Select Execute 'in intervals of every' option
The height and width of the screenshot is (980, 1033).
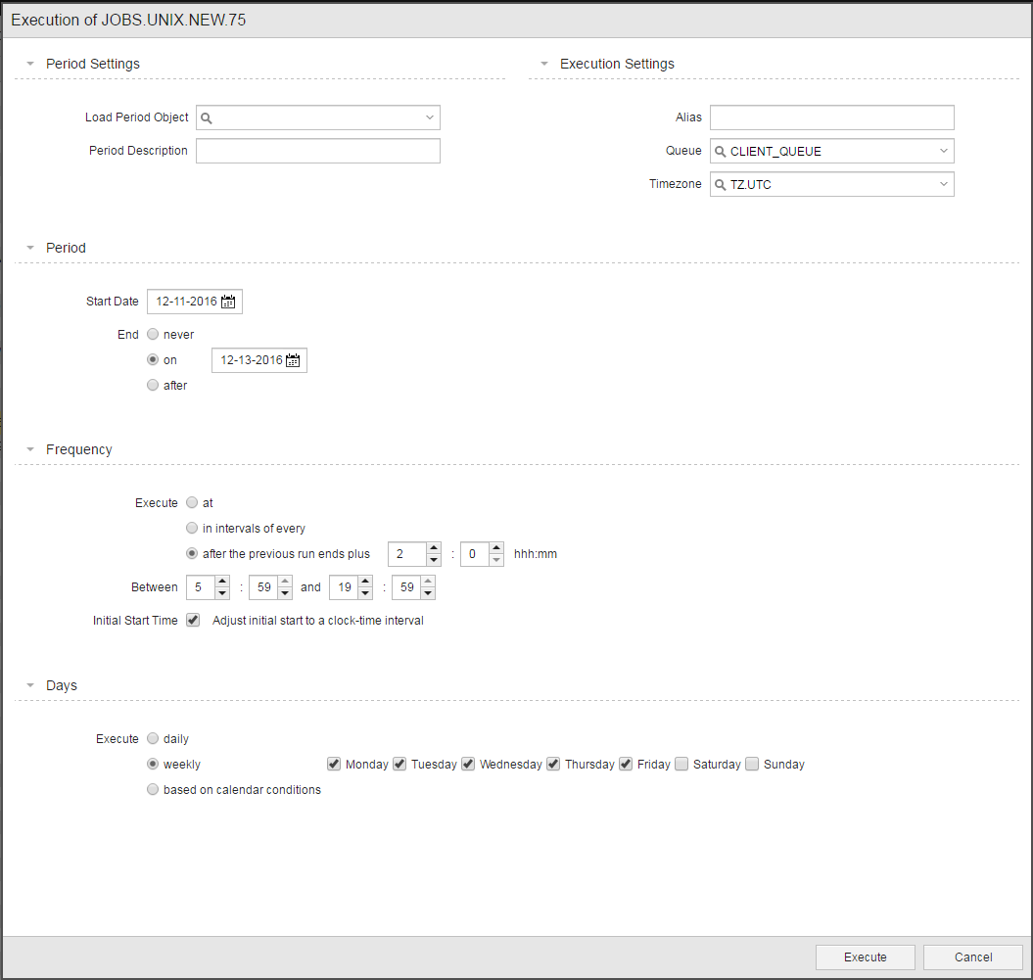coord(192,529)
